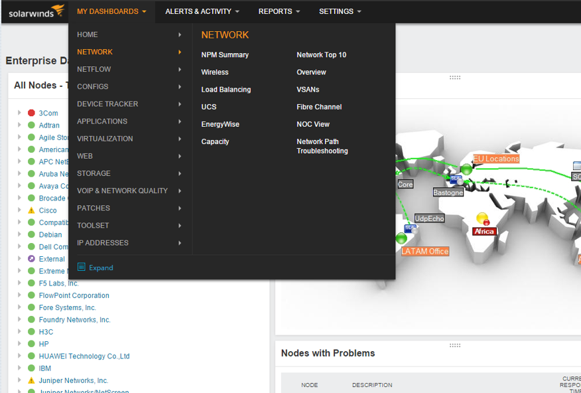Screen dimensions: 581x393
Task: Click the LATAM Office green map node
Action: (401, 238)
